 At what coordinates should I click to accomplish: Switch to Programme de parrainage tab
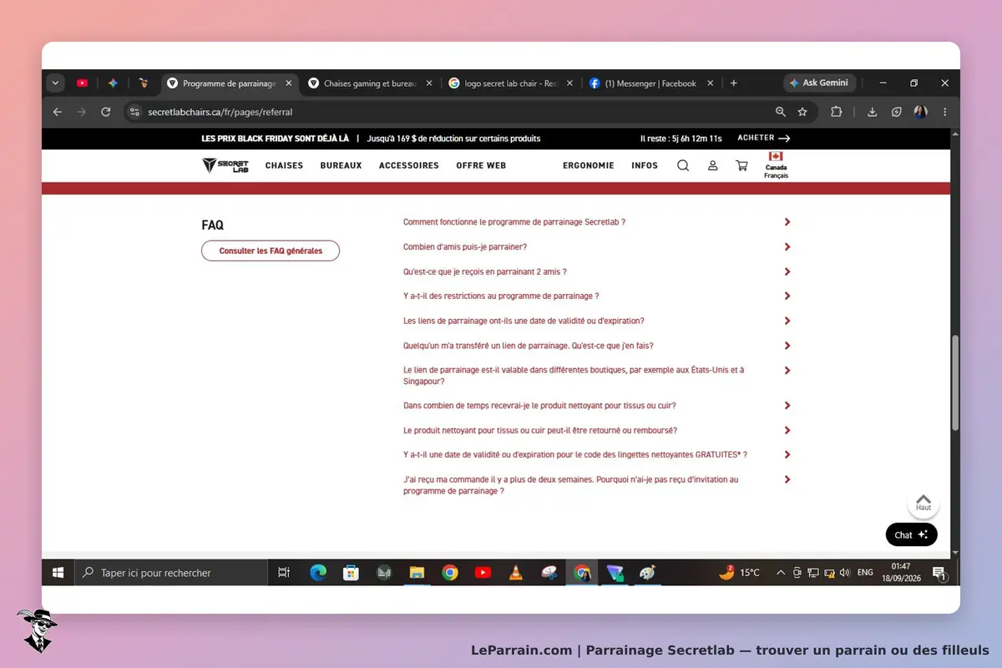pyautogui.click(x=229, y=83)
